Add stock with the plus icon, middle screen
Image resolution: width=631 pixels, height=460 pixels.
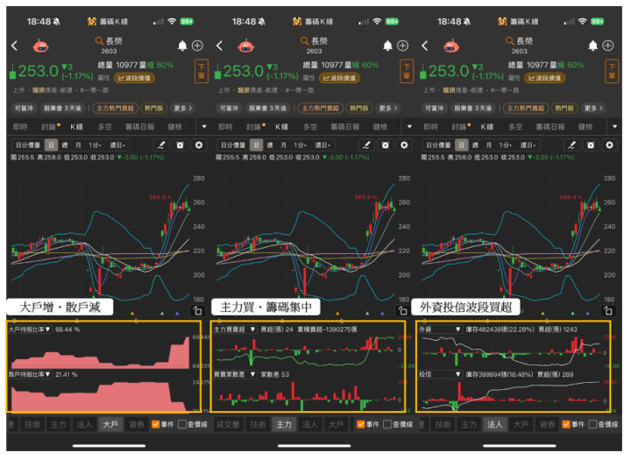pyautogui.click(x=403, y=46)
